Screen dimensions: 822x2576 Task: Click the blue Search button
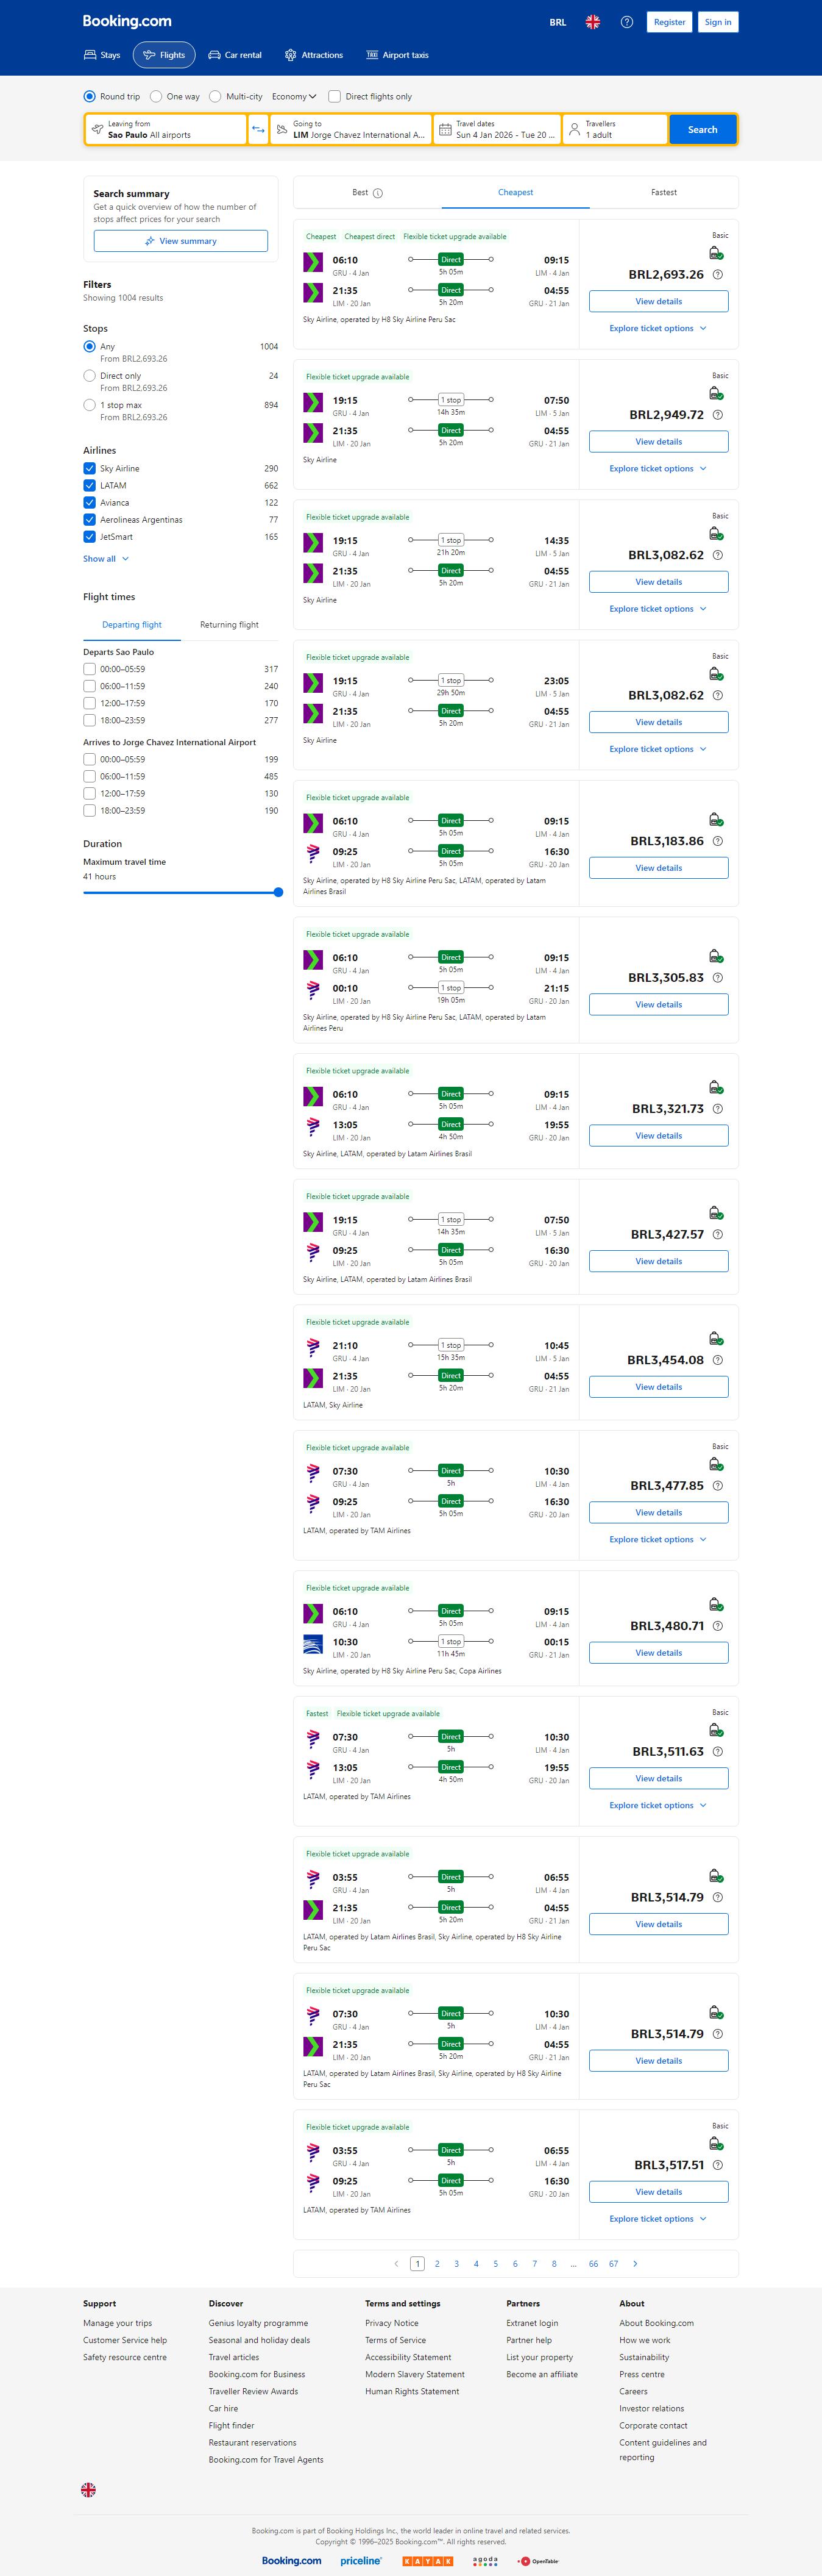click(702, 130)
